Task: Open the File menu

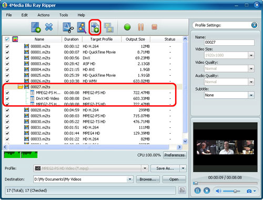Action: pyautogui.click(x=9, y=15)
